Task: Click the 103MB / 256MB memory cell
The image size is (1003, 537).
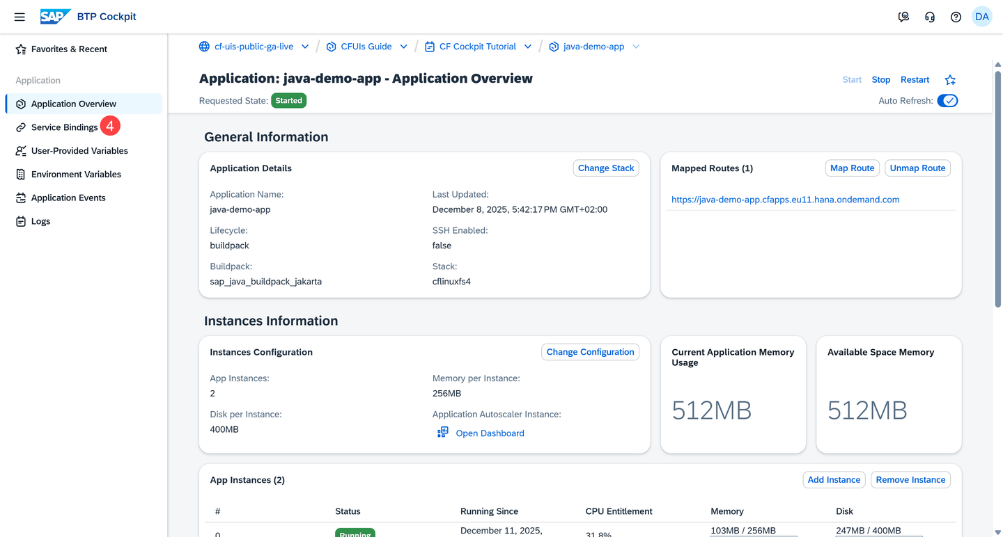Action: 743,531
